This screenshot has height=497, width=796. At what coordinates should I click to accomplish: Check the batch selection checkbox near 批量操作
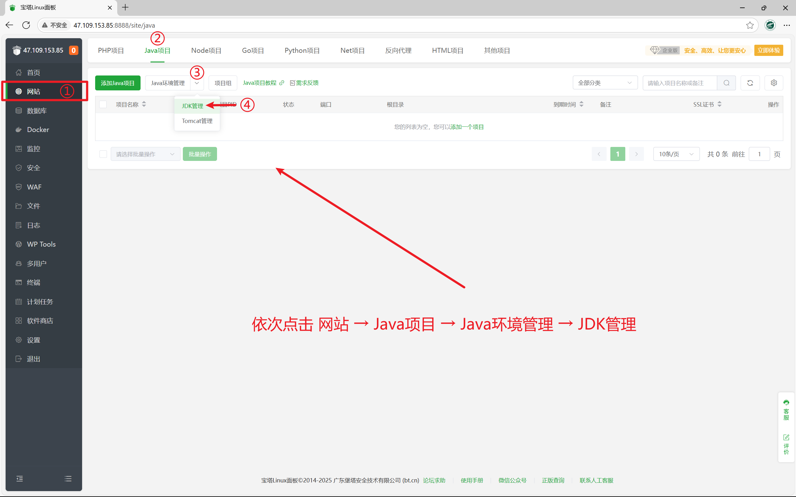click(103, 153)
